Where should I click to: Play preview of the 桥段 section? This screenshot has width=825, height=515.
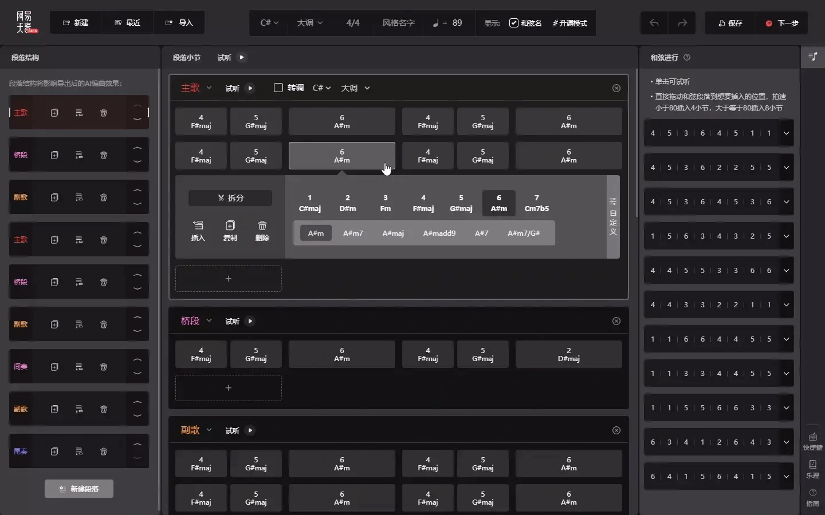(250, 321)
